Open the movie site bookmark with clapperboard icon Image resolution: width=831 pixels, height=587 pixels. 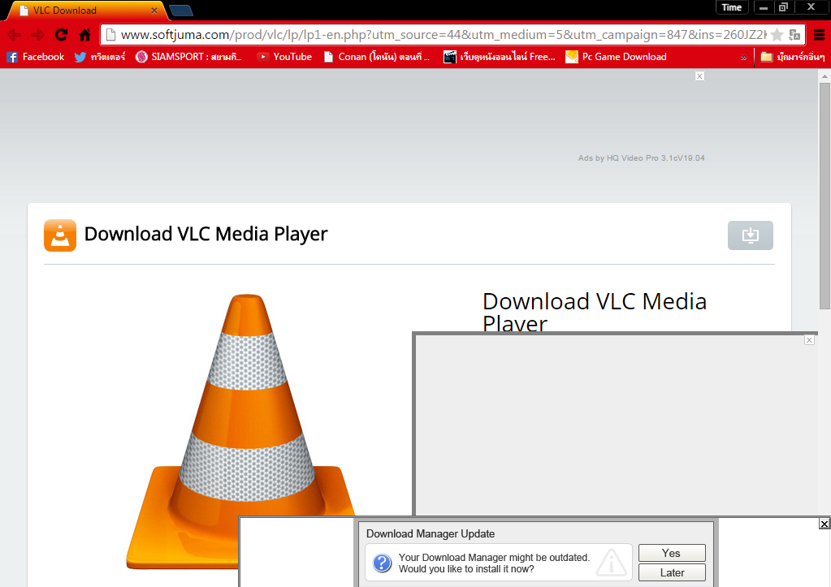click(500, 57)
